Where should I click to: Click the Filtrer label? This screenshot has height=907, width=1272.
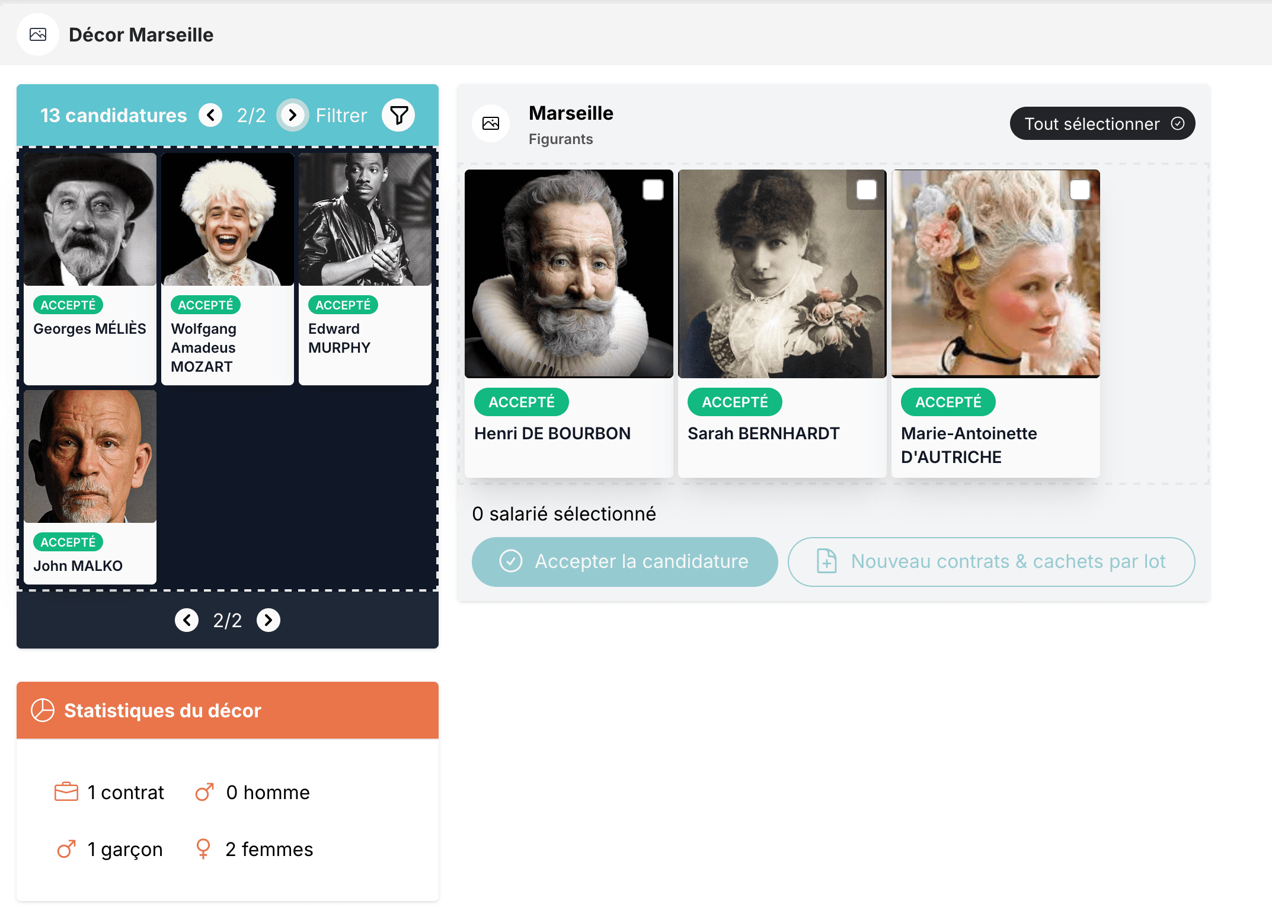[x=341, y=115]
